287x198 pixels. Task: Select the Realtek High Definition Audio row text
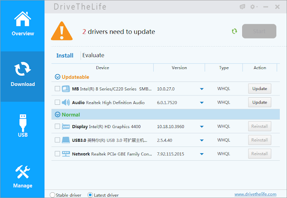point(115,103)
